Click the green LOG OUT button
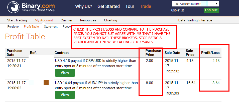The image size is (239, 102). click(211, 10)
